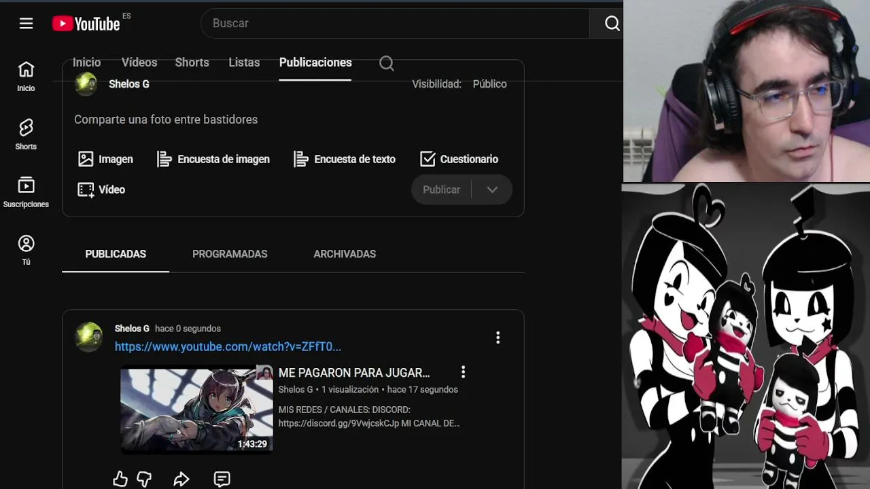Show the ARCHIVADAS posts tab
The height and width of the screenshot is (489, 870).
click(x=345, y=254)
